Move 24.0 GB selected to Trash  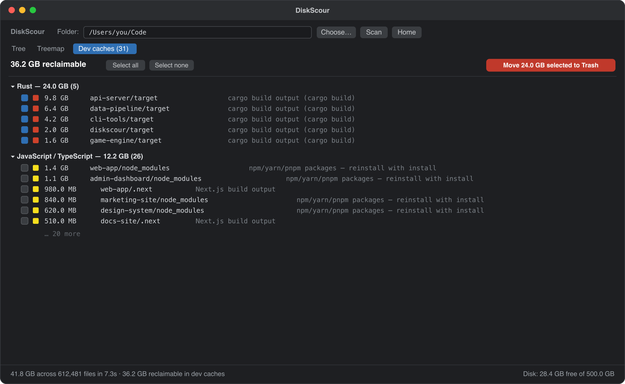pos(550,65)
